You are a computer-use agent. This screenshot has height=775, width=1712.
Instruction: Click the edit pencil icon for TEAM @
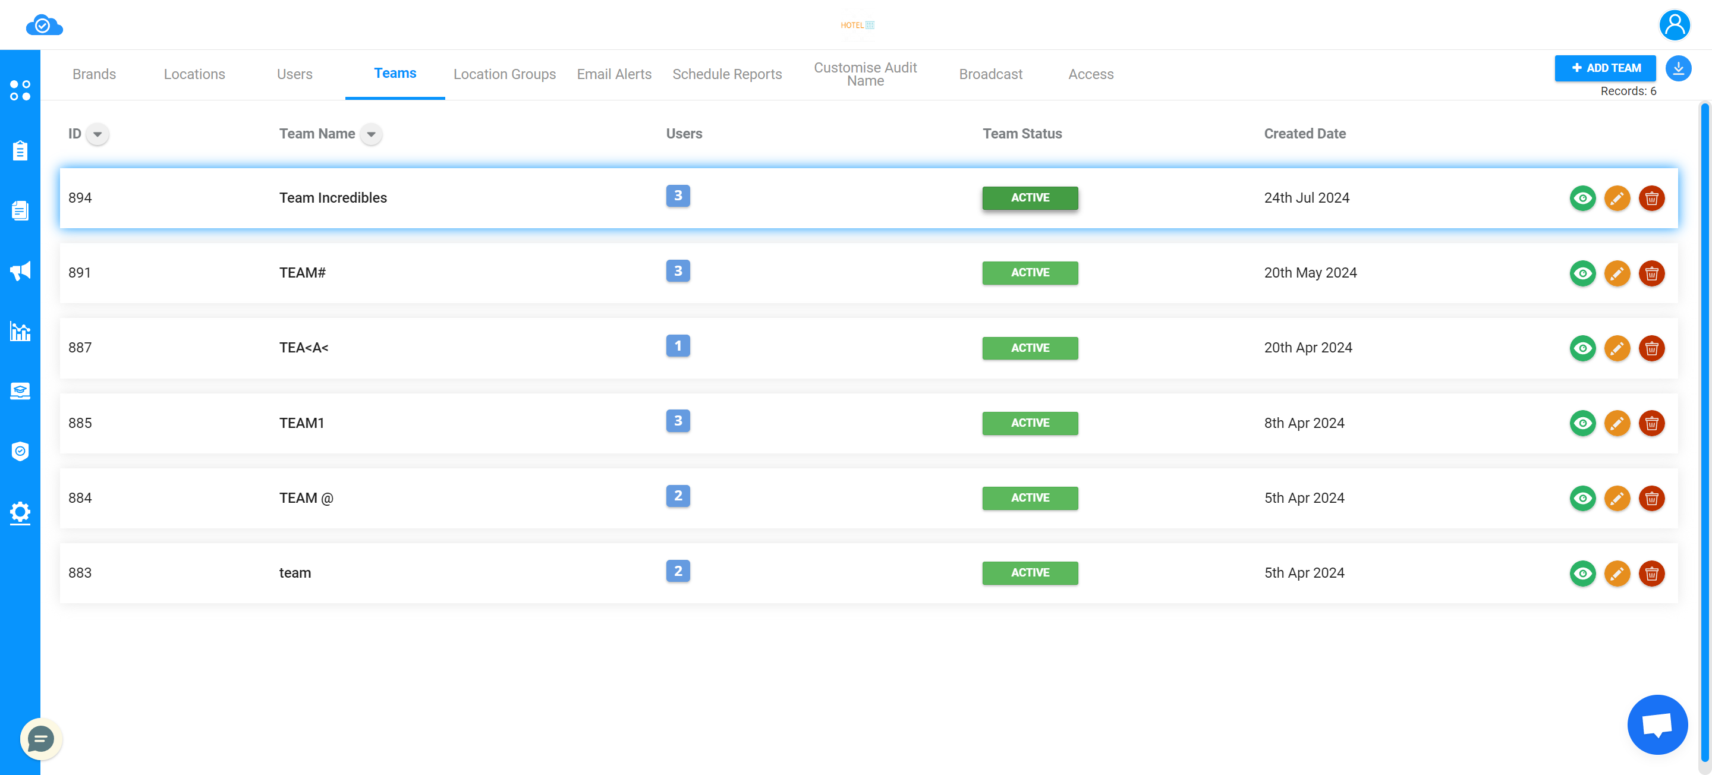coord(1617,497)
